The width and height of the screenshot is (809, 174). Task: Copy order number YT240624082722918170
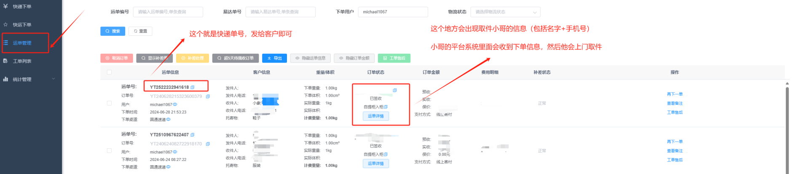(x=208, y=144)
